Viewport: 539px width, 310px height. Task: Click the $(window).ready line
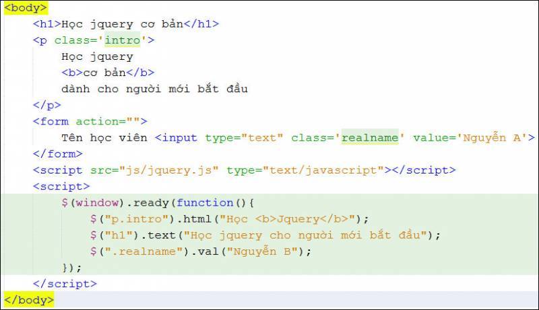(x=158, y=202)
